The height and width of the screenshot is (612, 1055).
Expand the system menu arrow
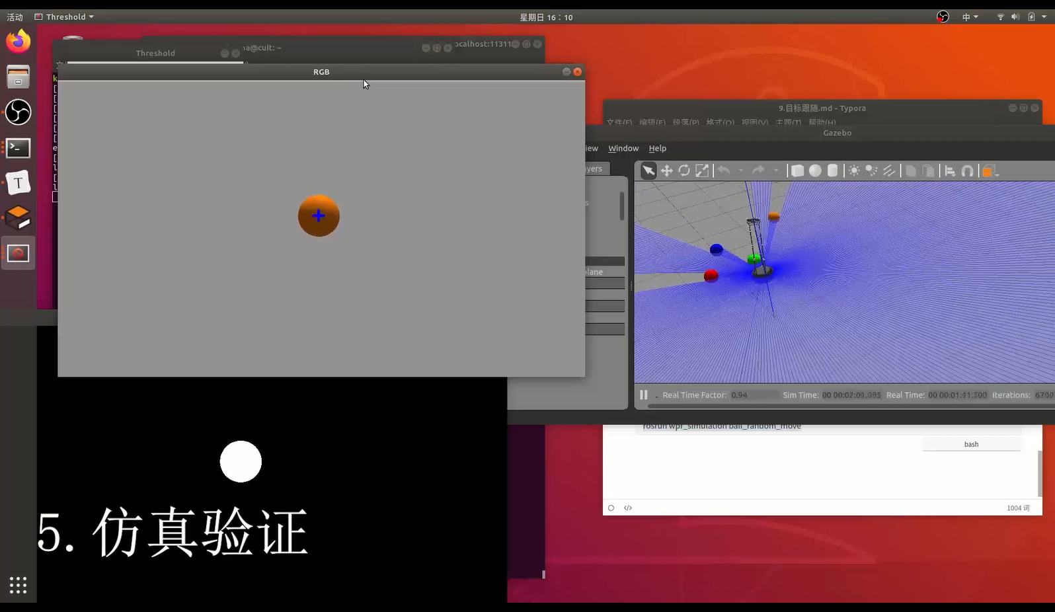tap(1044, 17)
